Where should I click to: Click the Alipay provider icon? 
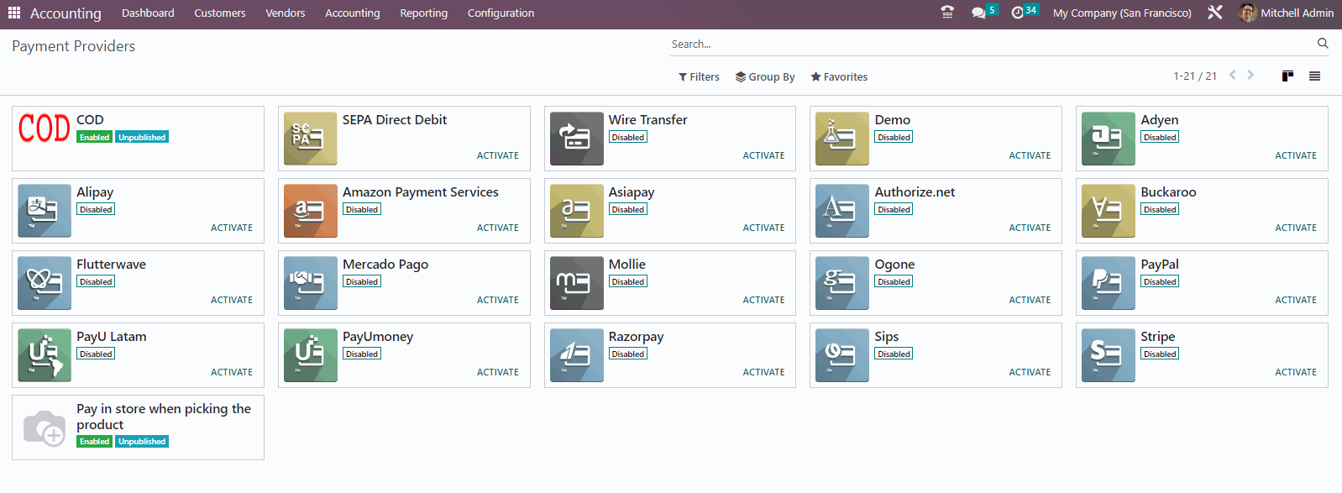click(45, 211)
